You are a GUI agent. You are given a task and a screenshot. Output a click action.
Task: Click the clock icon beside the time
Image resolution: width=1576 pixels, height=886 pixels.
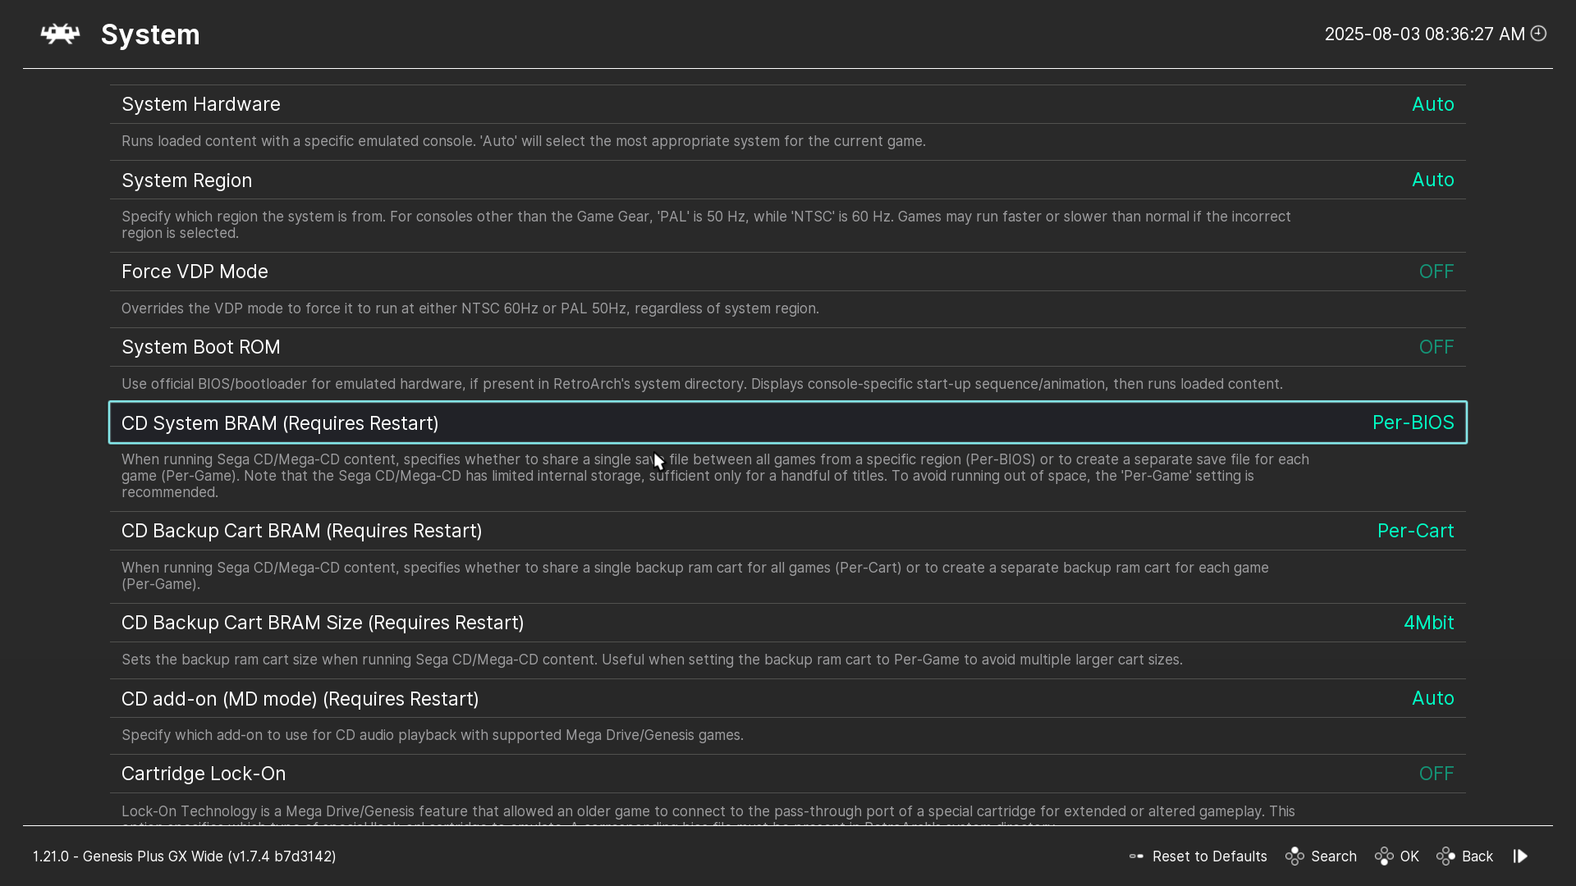1539,34
